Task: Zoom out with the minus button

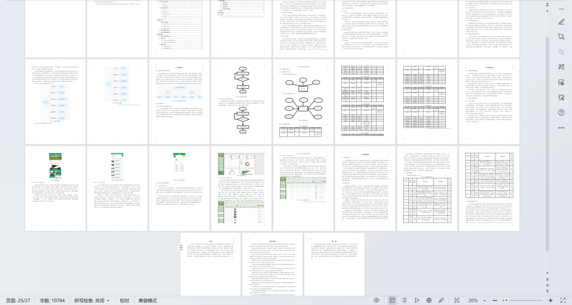Action: click(x=495, y=301)
